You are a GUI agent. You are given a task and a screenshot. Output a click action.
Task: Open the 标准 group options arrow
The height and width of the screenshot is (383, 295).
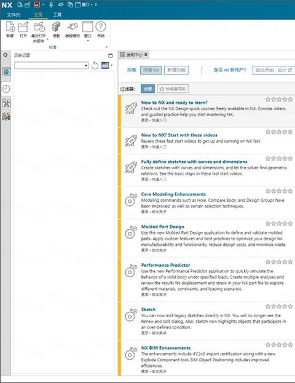click(107, 47)
